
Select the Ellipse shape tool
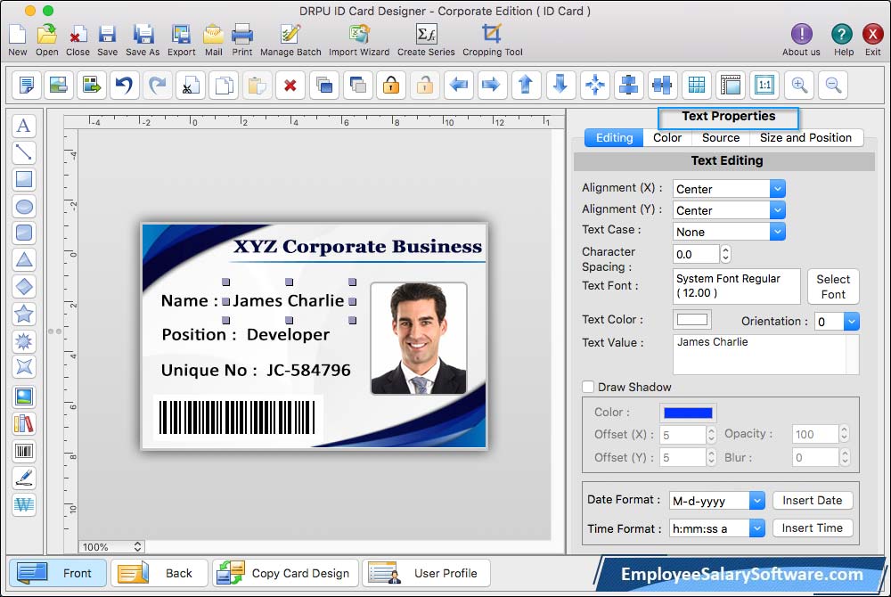[23, 206]
